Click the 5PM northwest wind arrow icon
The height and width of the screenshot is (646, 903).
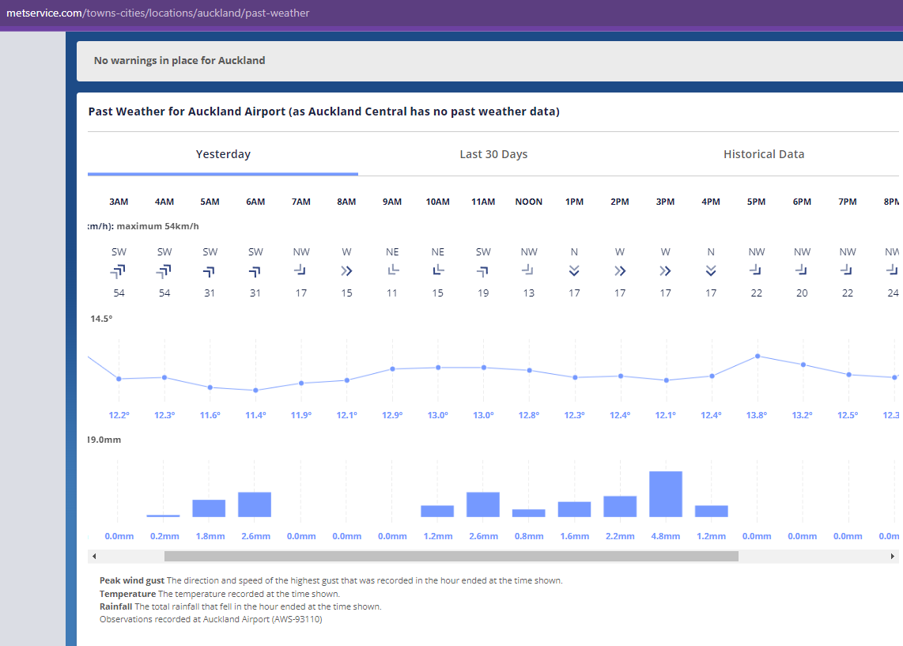click(757, 270)
